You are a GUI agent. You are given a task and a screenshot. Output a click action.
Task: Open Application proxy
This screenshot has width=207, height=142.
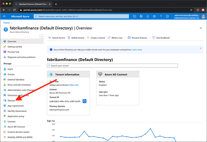(16, 116)
